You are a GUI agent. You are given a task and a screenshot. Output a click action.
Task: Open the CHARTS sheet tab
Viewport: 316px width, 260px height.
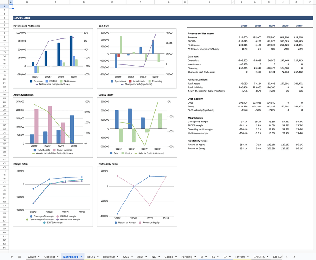click(259, 257)
